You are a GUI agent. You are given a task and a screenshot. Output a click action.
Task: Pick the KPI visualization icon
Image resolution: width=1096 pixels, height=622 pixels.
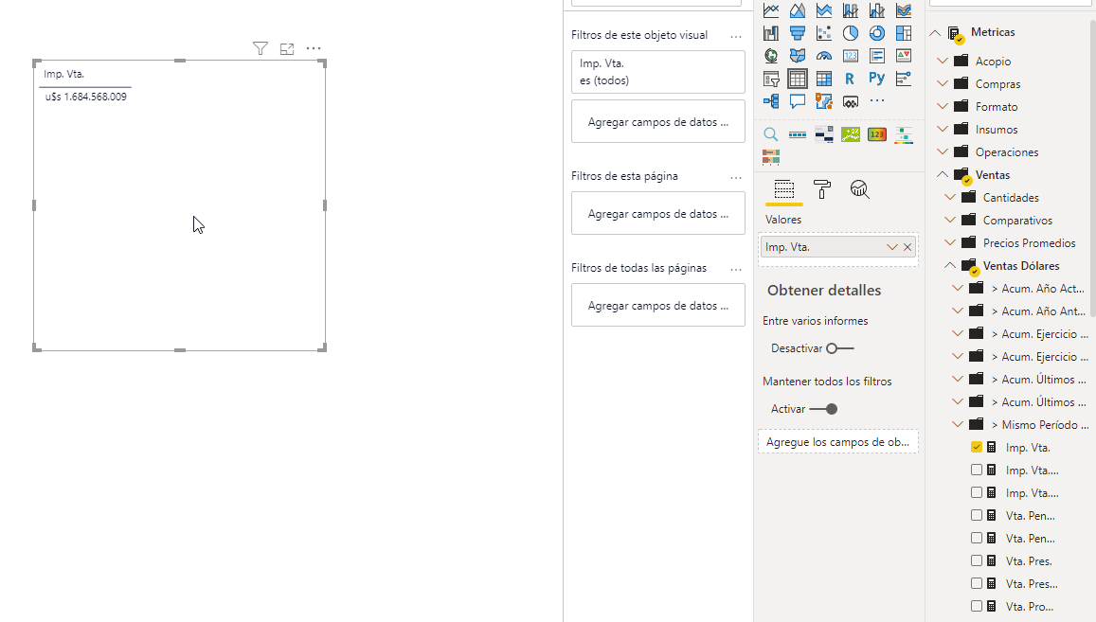point(904,56)
